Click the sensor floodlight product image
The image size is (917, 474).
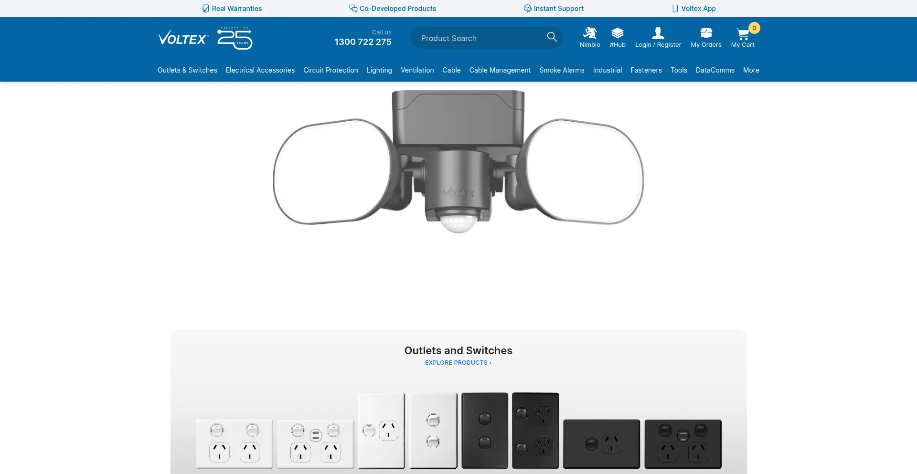(x=458, y=161)
